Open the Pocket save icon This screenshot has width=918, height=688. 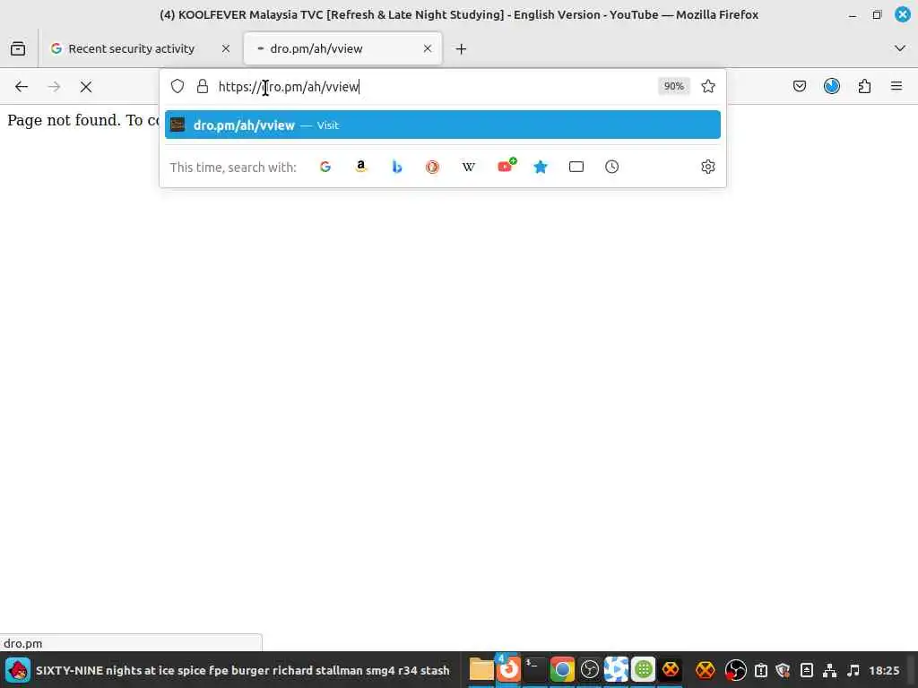point(799,87)
